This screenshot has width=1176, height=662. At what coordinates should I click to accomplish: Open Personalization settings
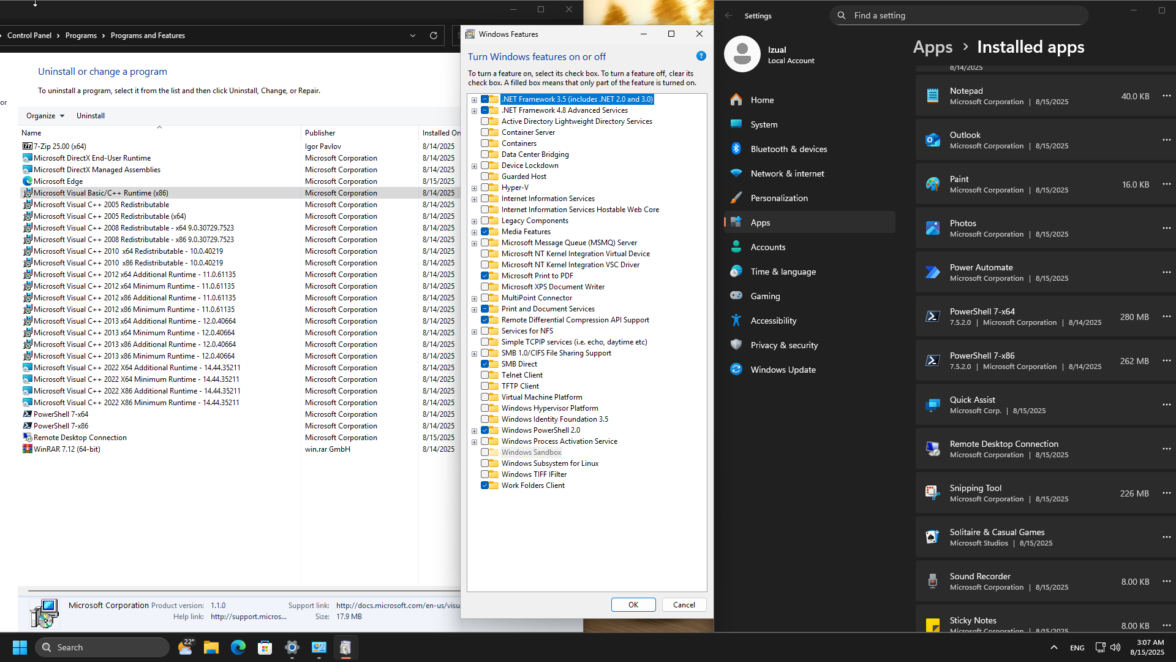click(810, 198)
